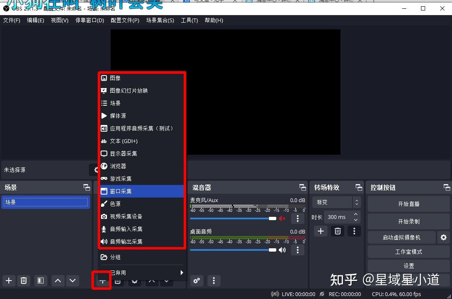The width and height of the screenshot is (452, 299).
Task: Click 启动虚拟摄像机 button
Action: coord(402,237)
